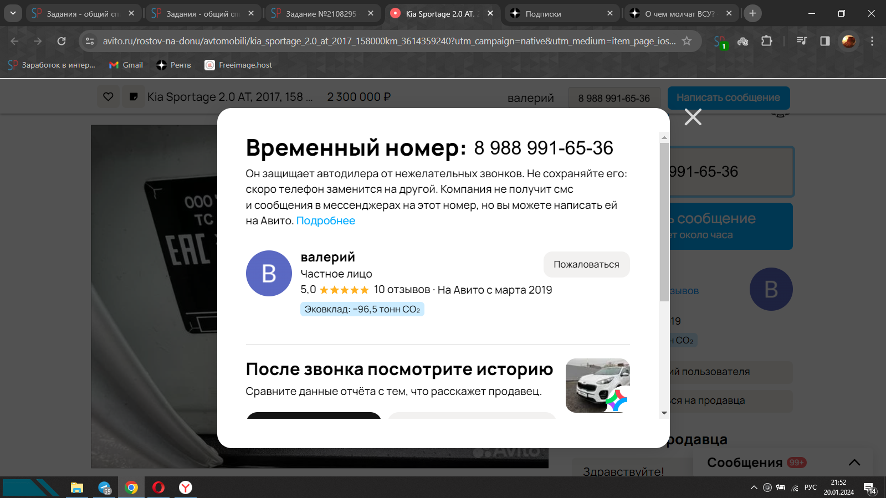Open the Chrome three-dot menu
This screenshot has height=498, width=886.
click(872, 41)
